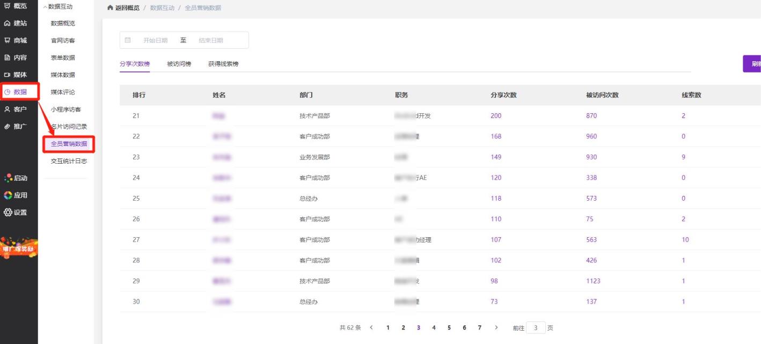
Task: Click the 商城 (Mall) sidebar icon
Action: coord(18,40)
